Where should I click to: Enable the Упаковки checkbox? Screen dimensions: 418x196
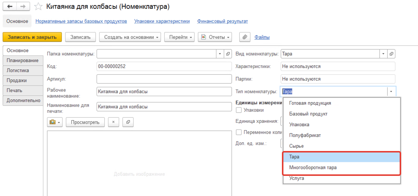click(x=239, y=110)
